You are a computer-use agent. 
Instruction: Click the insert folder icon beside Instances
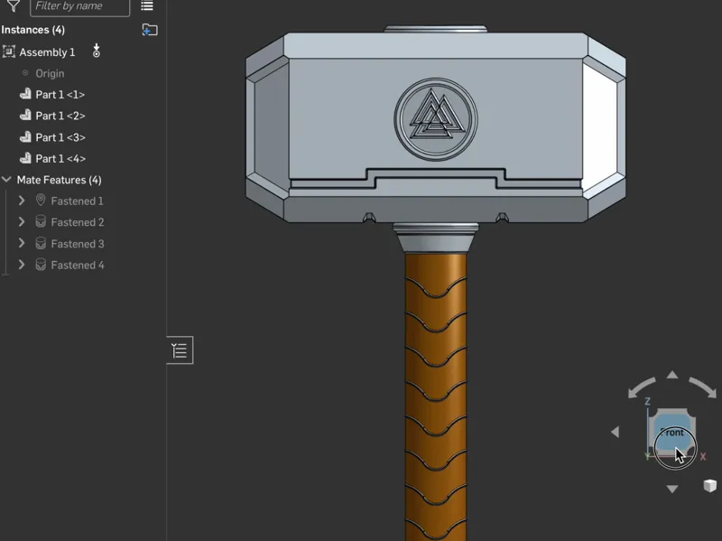150,30
